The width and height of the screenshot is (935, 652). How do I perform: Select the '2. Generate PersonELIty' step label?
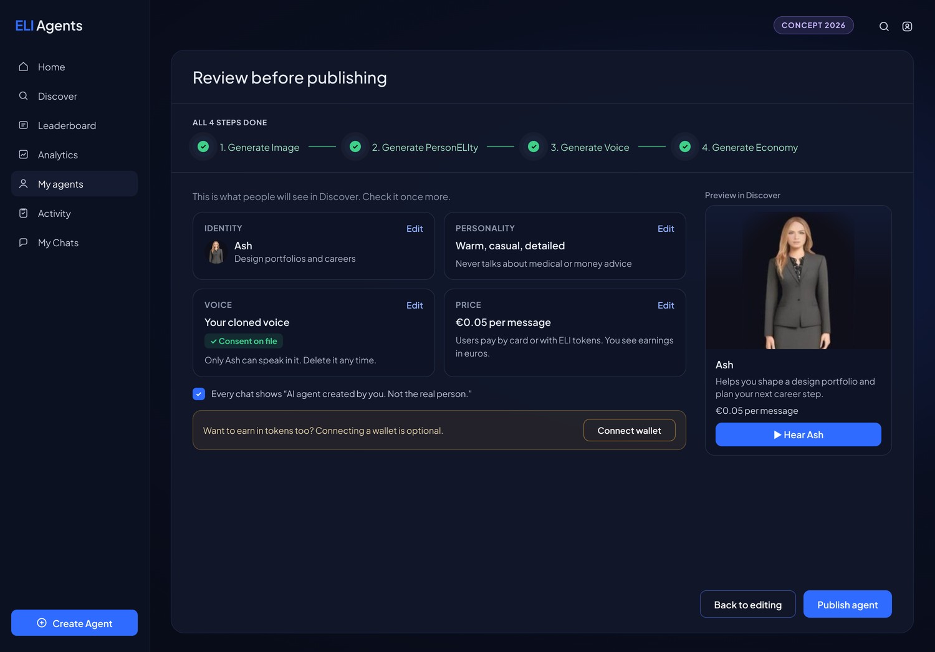click(x=425, y=147)
